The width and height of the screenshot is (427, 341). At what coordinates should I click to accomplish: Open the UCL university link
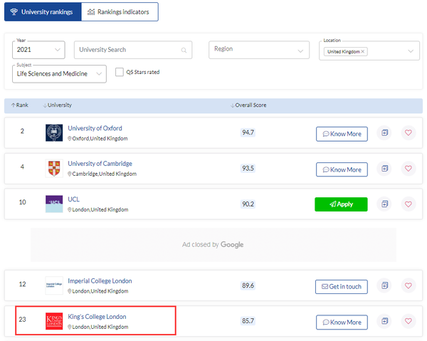pos(73,199)
